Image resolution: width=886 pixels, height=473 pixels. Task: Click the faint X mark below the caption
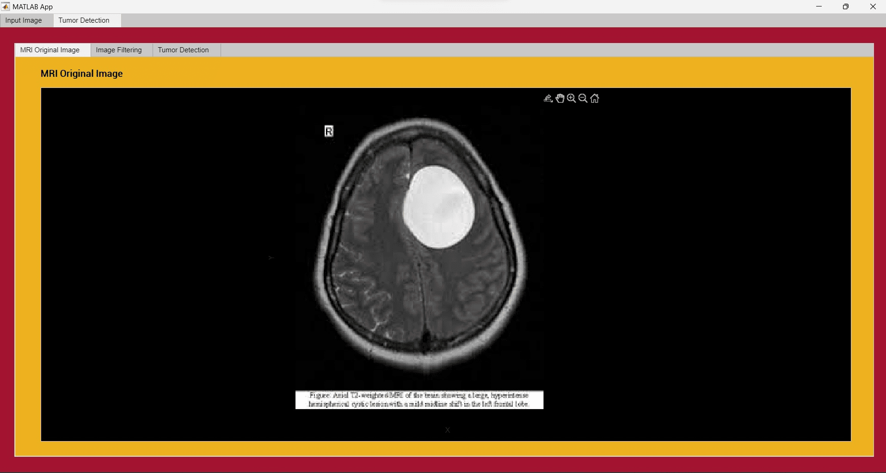pyautogui.click(x=448, y=430)
